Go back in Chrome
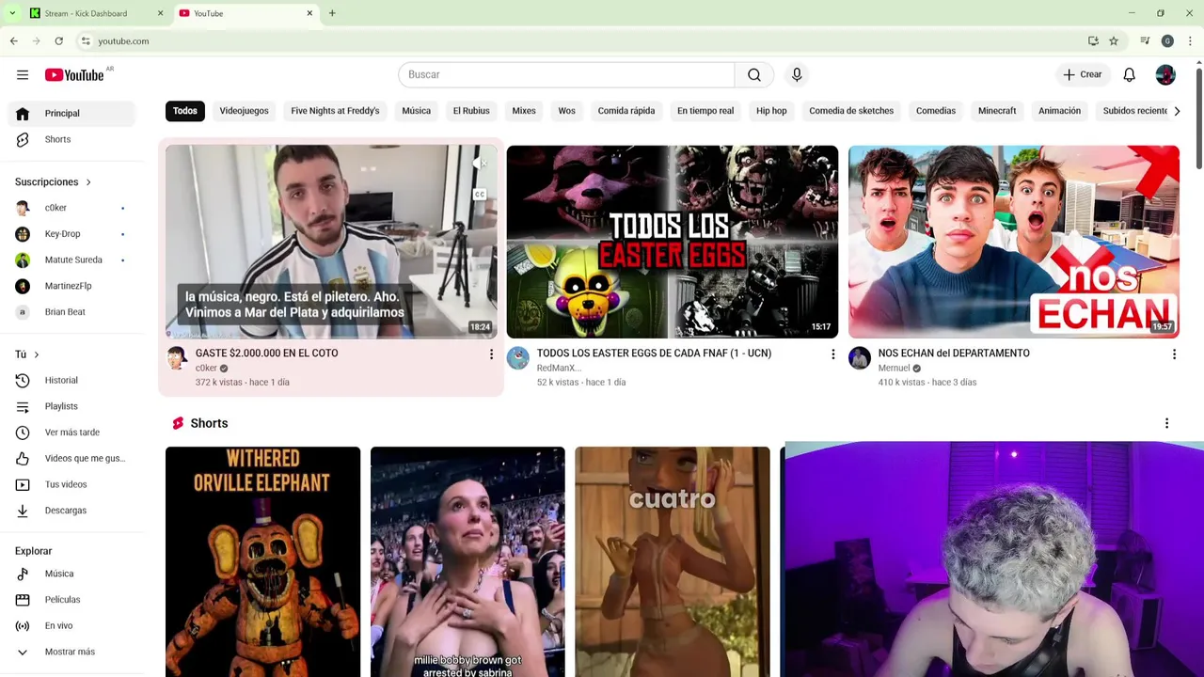Screen dimensions: 1204x677 14,41
